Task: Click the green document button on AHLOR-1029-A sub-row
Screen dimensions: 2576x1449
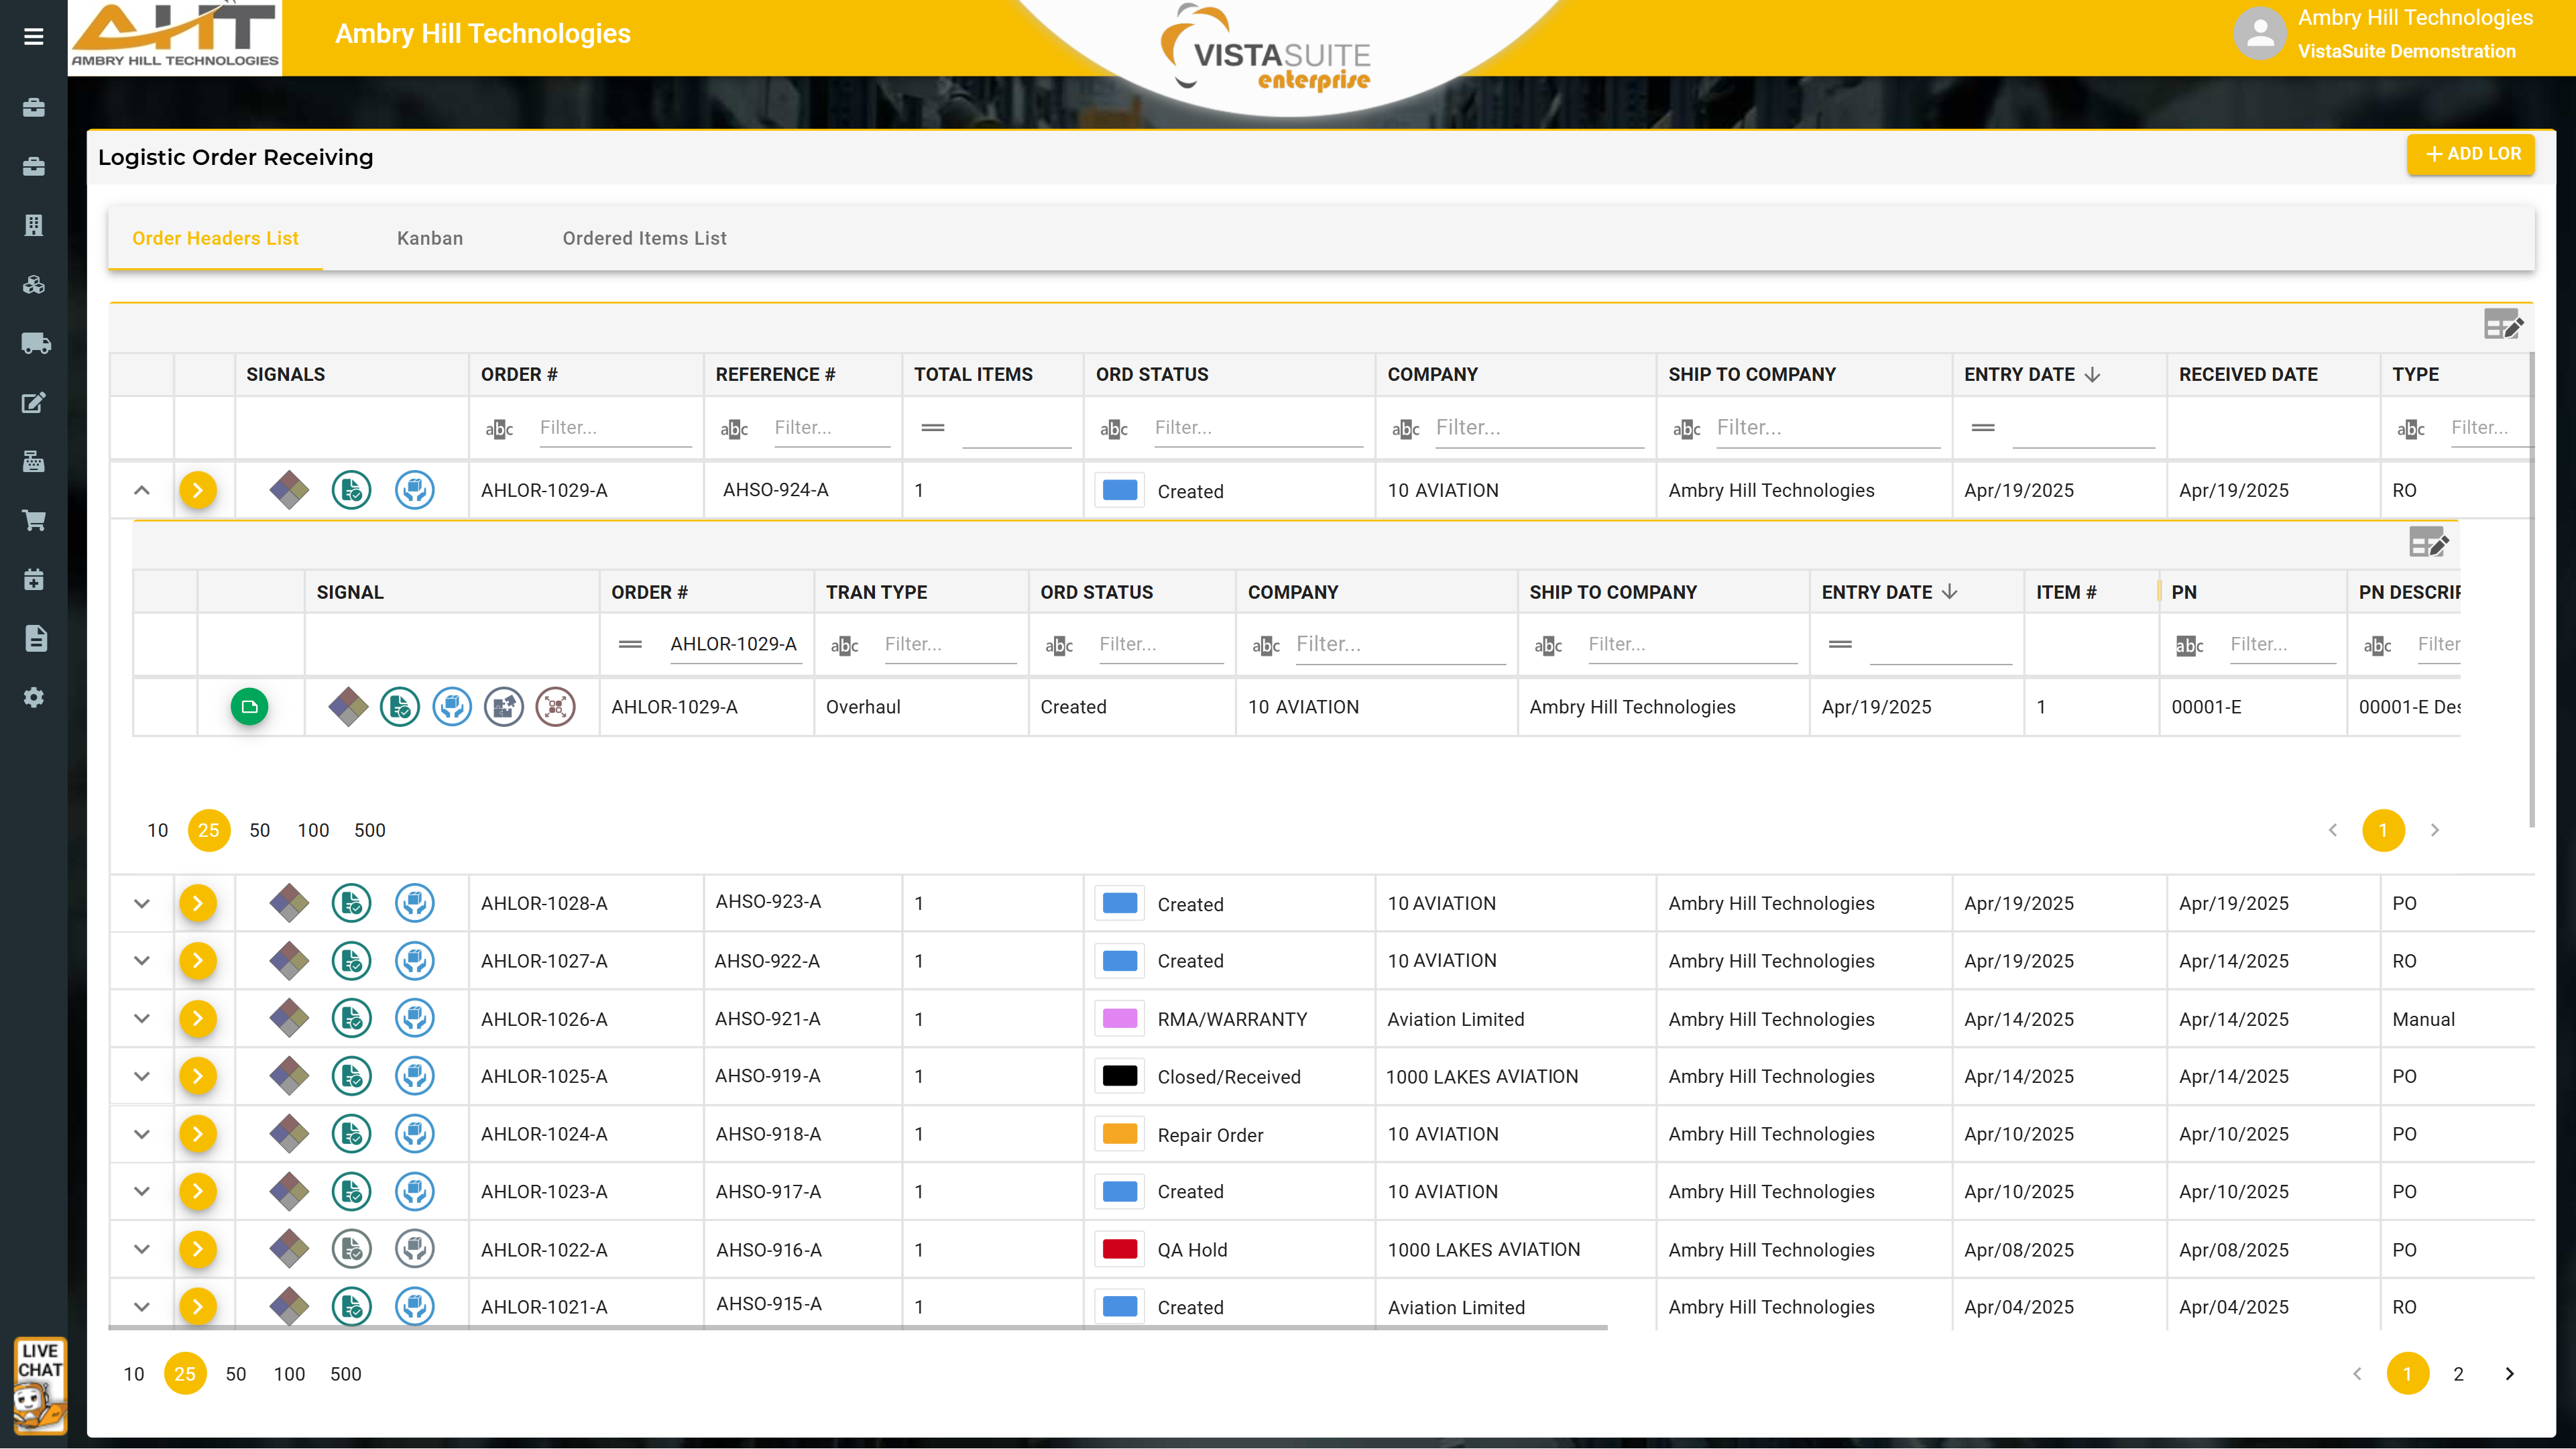Action: [x=249, y=707]
